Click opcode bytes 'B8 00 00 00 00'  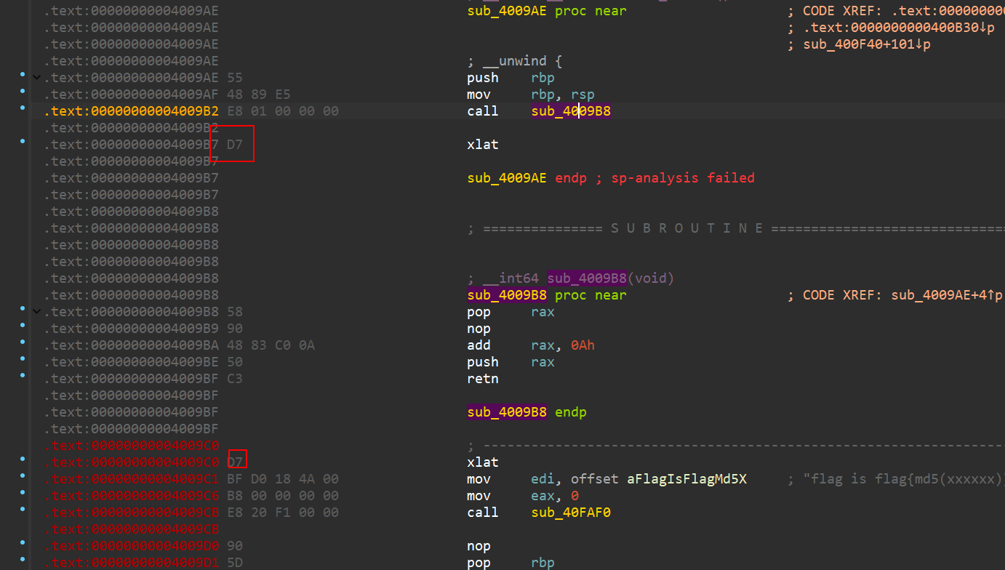click(282, 496)
